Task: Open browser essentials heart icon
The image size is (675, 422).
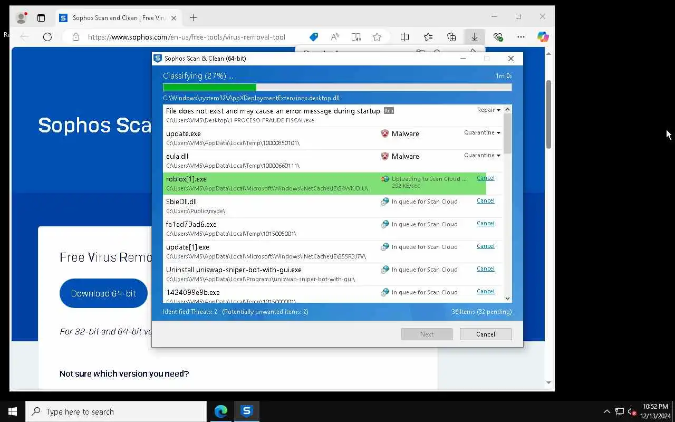Action: point(498,37)
